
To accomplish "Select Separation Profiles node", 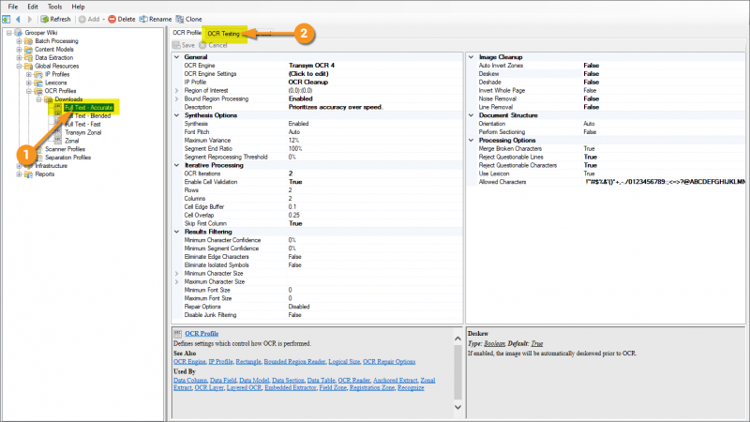I will [x=67, y=158].
